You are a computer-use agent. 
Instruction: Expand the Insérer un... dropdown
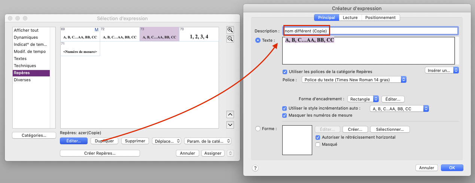point(442,70)
